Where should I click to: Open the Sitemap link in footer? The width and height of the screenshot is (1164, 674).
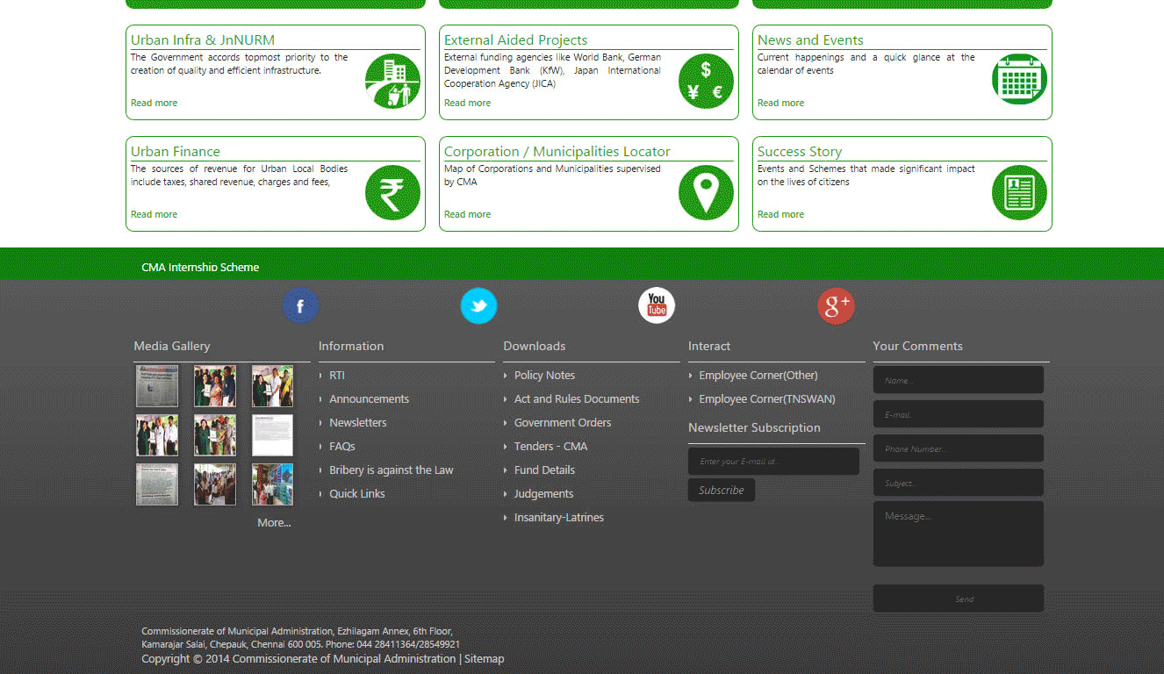484,658
